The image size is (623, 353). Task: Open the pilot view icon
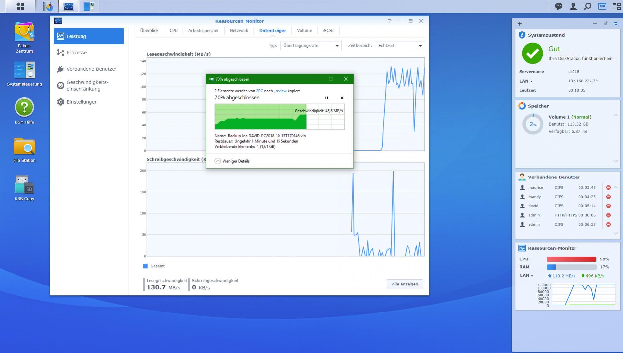616,6
